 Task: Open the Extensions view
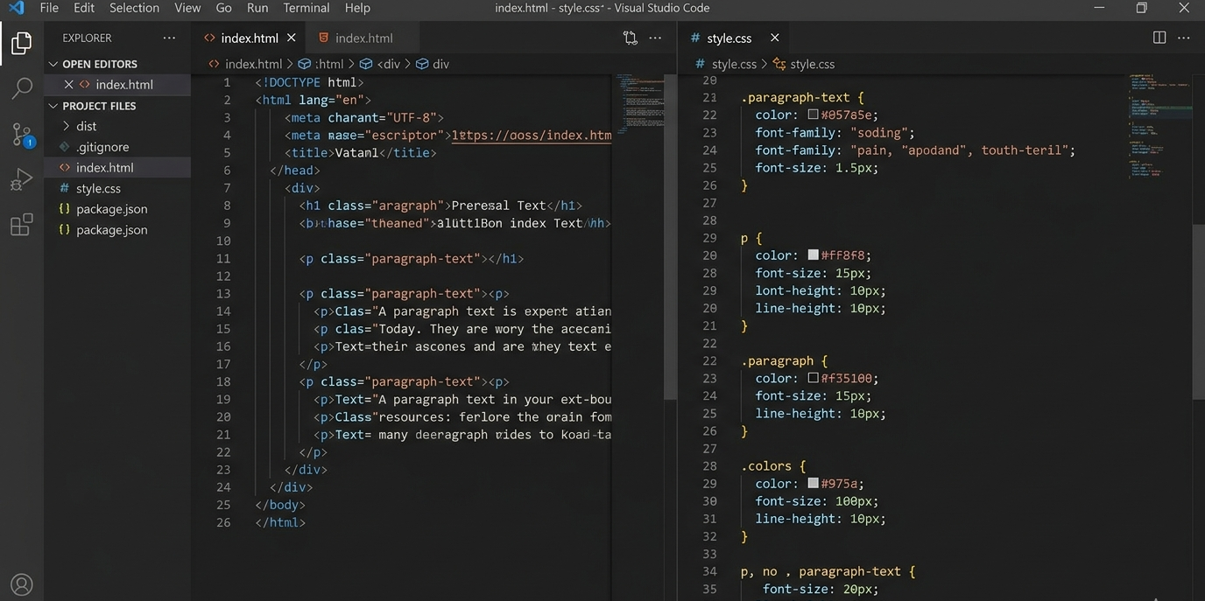pos(21,225)
